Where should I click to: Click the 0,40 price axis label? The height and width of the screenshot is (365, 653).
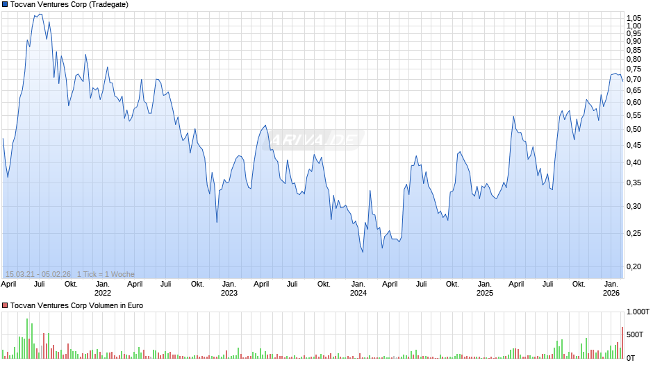634,163
